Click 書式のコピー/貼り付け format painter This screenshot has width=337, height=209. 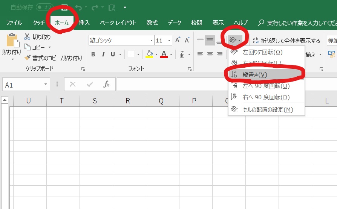53,58
